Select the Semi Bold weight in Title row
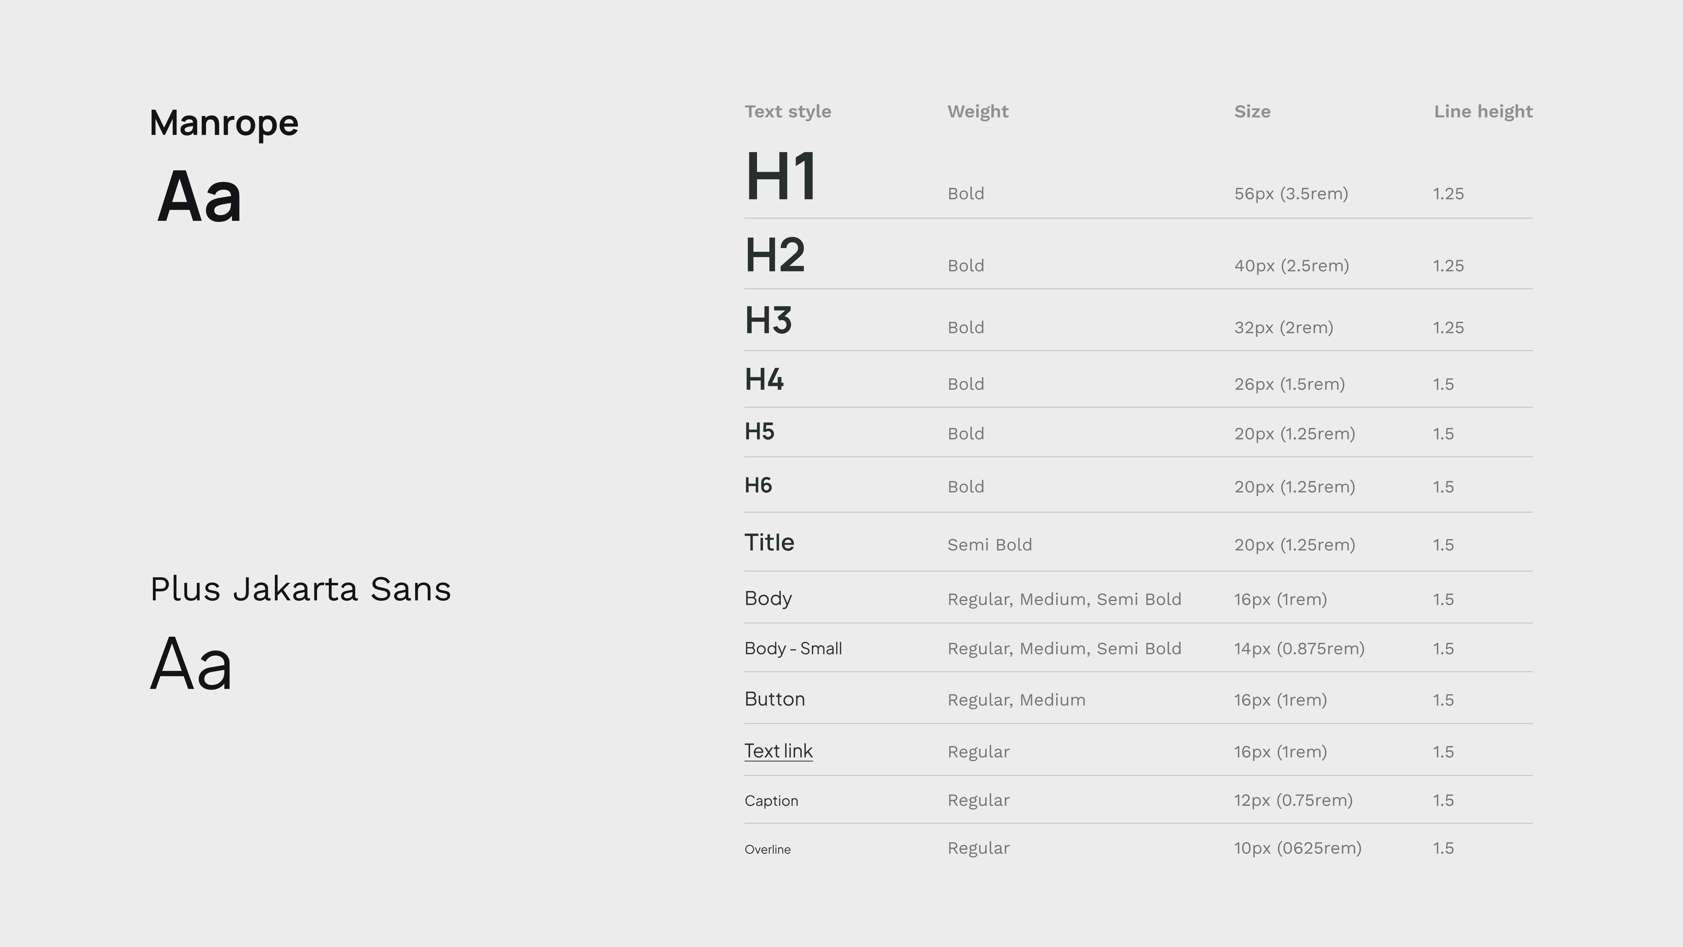The height and width of the screenshot is (947, 1683). [990, 545]
